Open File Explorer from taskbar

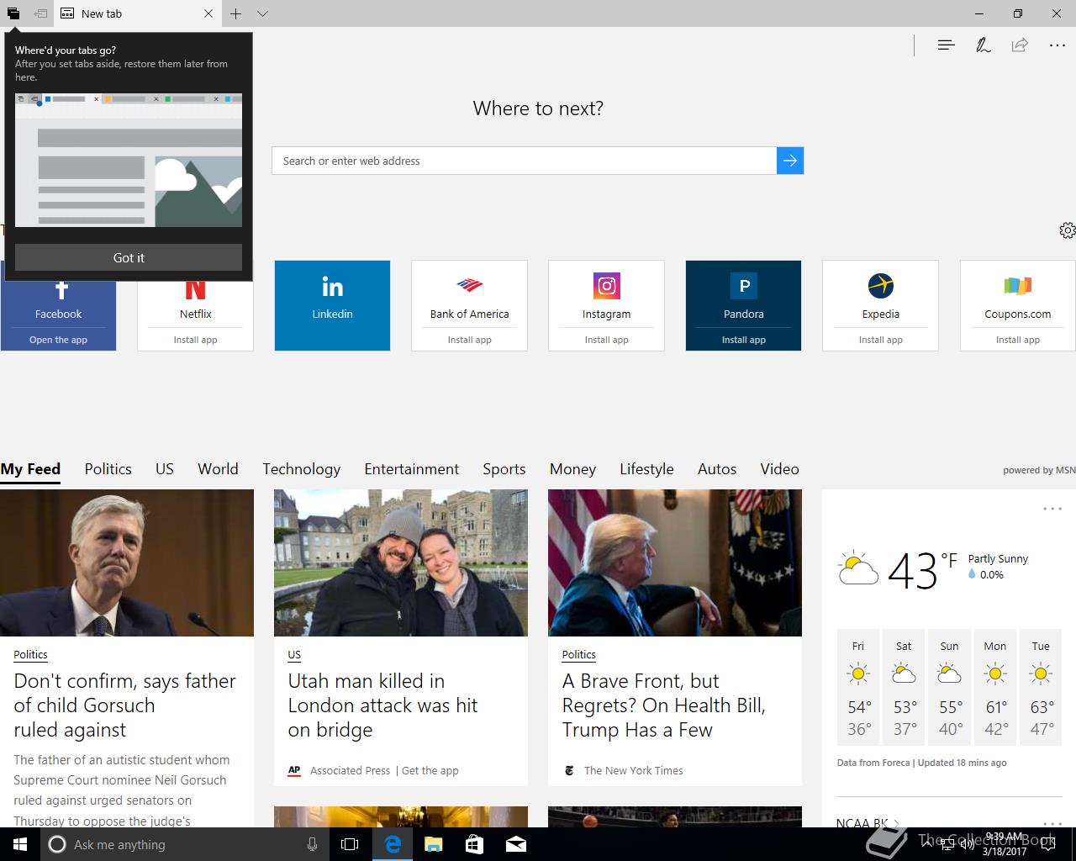coord(433,844)
